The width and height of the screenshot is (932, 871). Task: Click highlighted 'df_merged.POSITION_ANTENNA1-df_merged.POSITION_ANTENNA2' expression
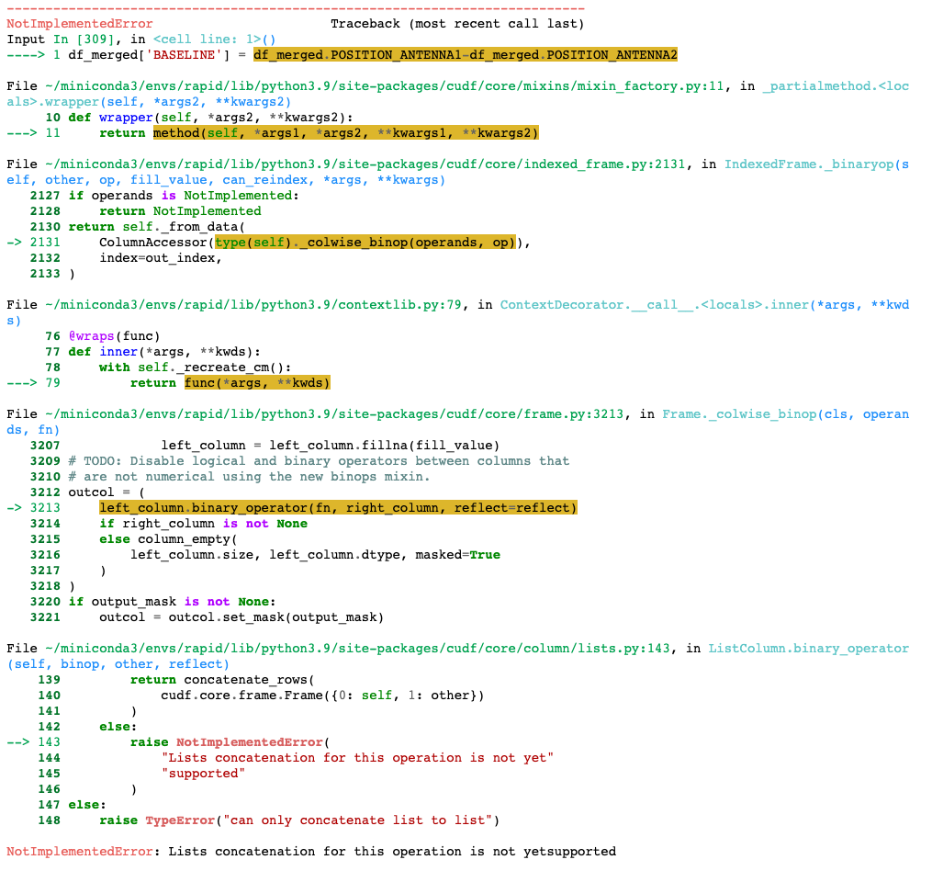[466, 55]
